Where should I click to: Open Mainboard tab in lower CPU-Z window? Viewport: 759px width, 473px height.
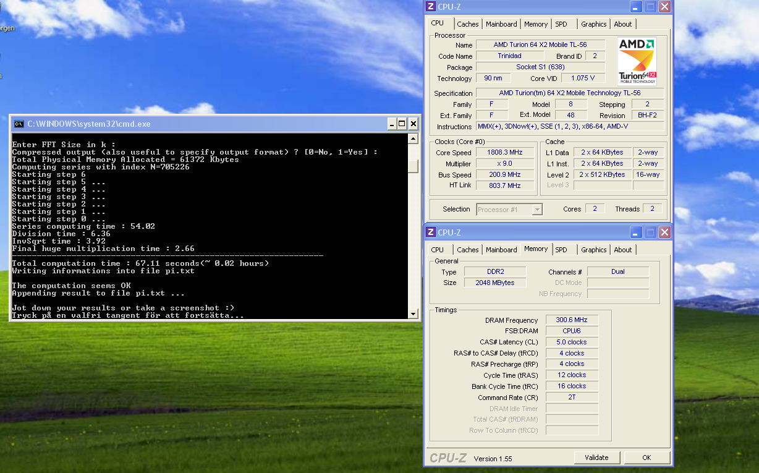(501, 250)
